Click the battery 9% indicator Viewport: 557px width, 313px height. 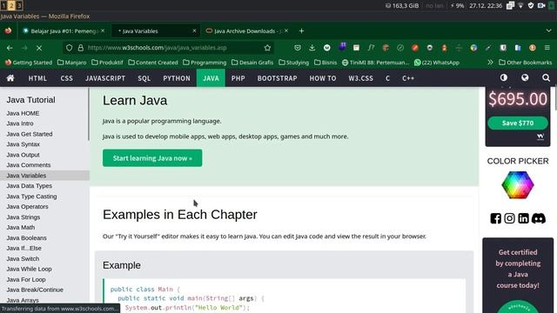(x=458, y=6)
